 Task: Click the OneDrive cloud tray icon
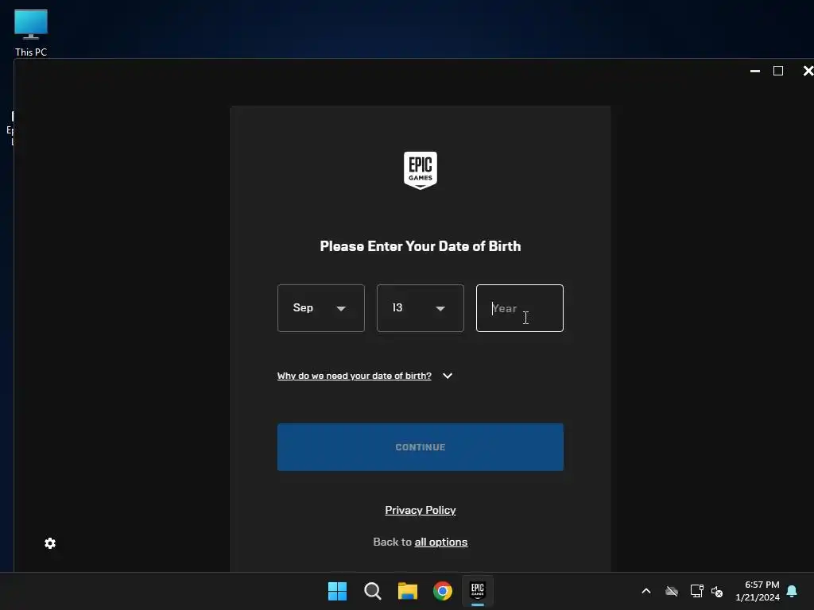tap(672, 591)
